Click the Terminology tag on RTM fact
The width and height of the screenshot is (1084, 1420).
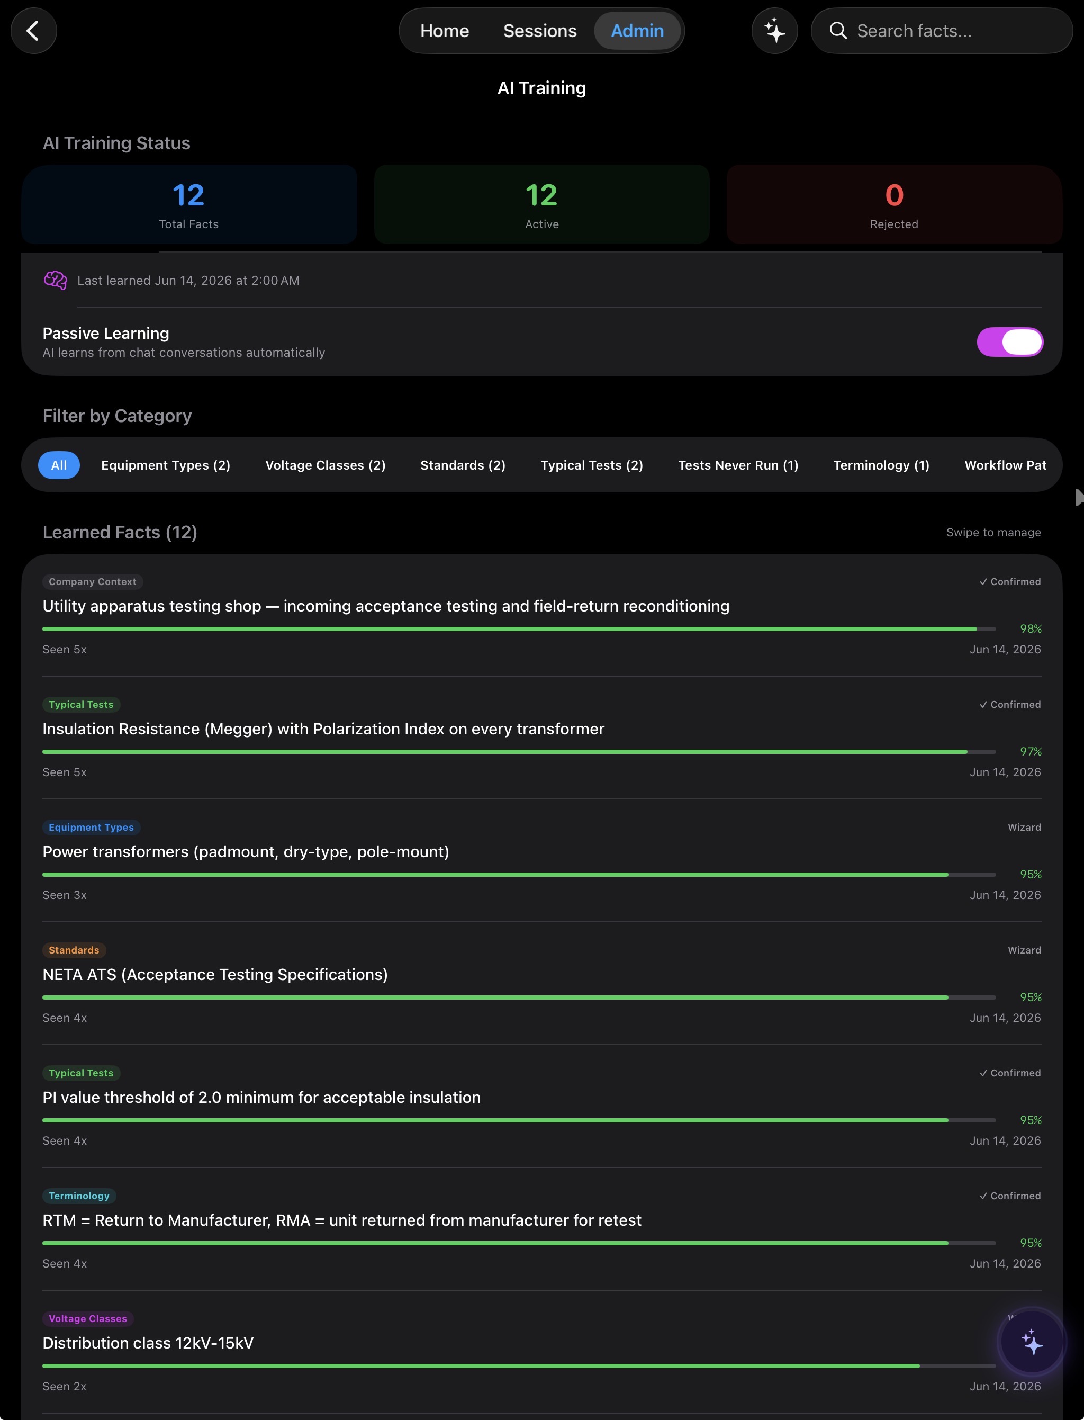79,1196
